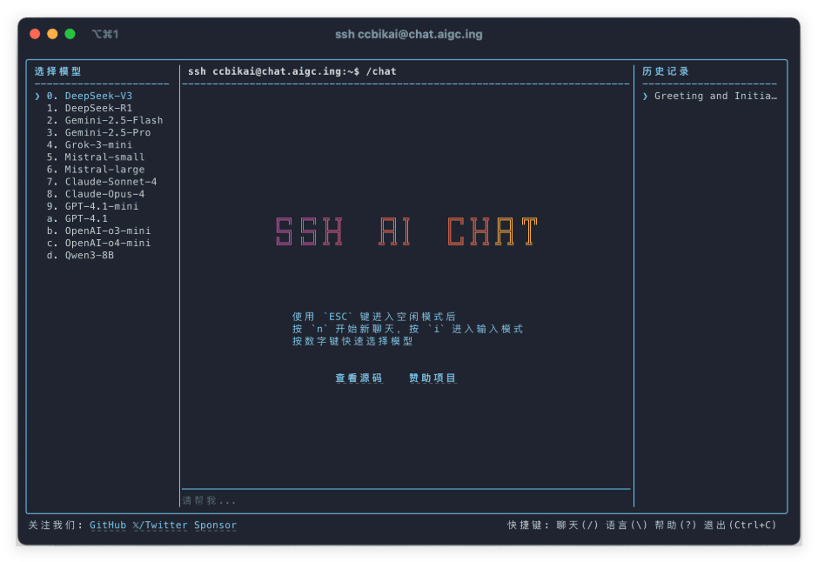818x562 pixels.
Task: Select the GPT-4.1 model
Action: pyautogui.click(x=80, y=217)
